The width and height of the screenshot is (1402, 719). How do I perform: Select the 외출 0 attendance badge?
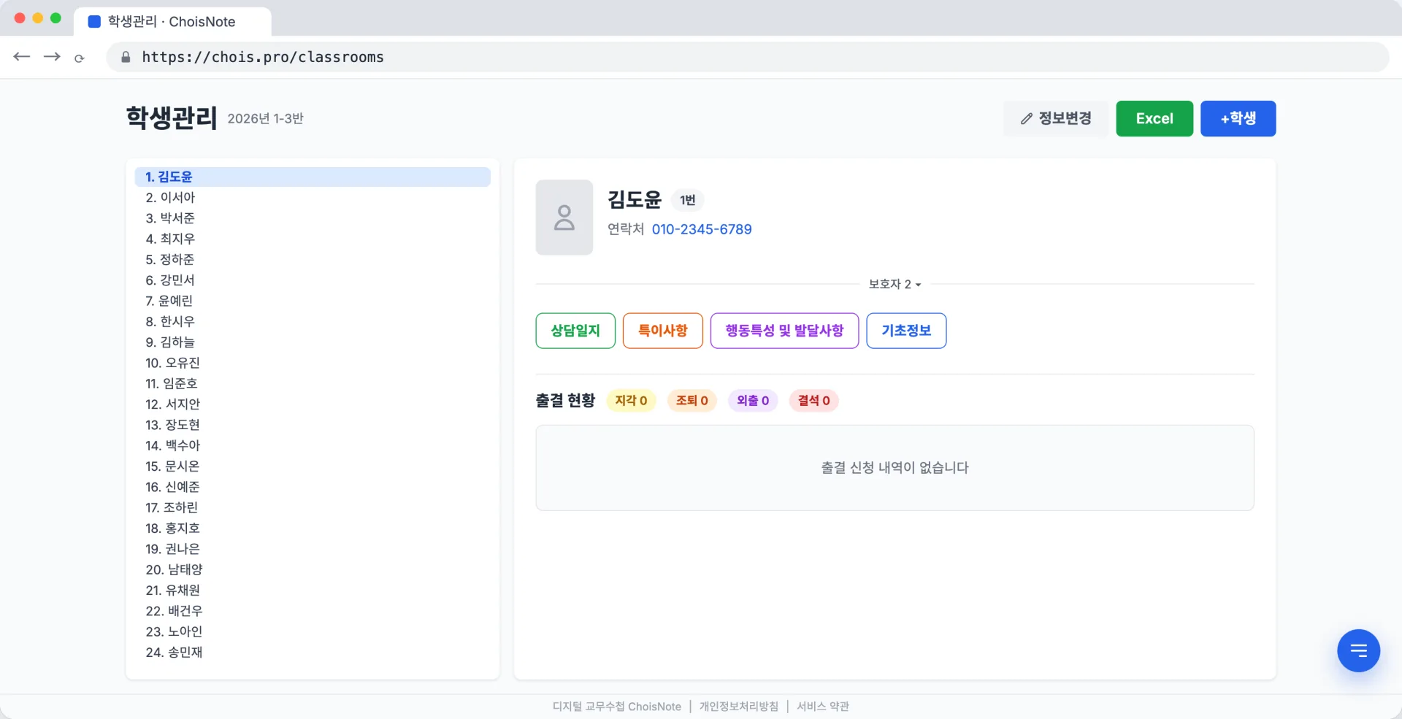tap(753, 401)
